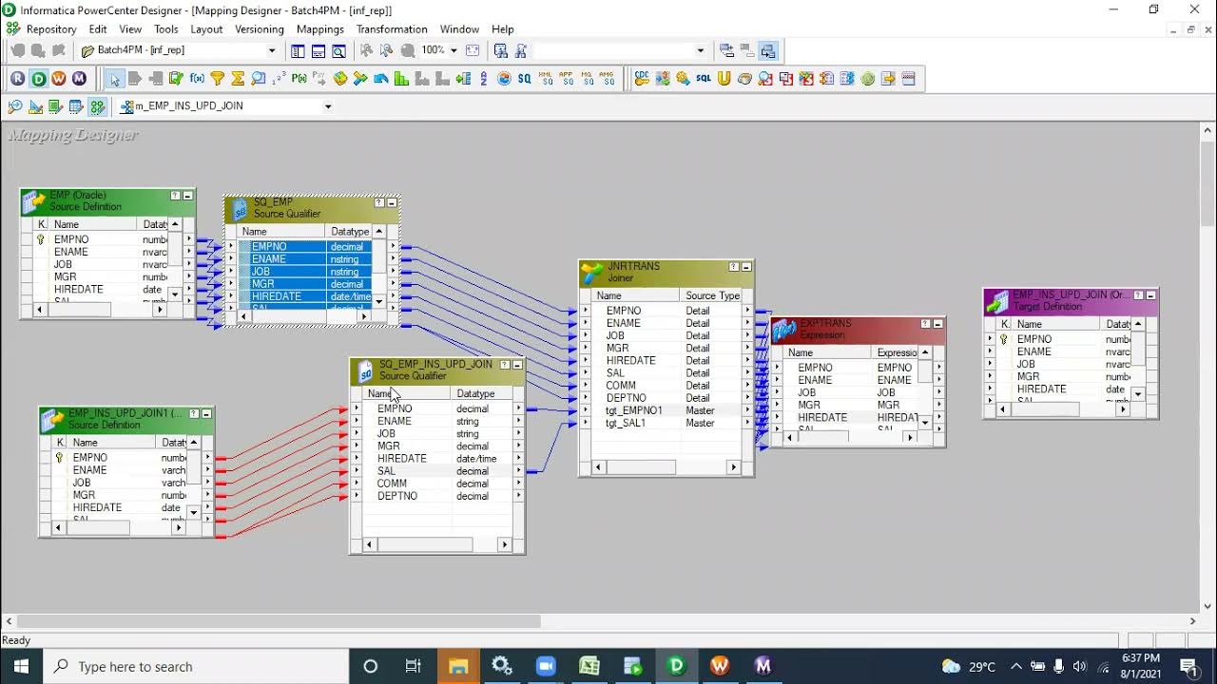Select the pointer arrow tool

(x=115, y=79)
